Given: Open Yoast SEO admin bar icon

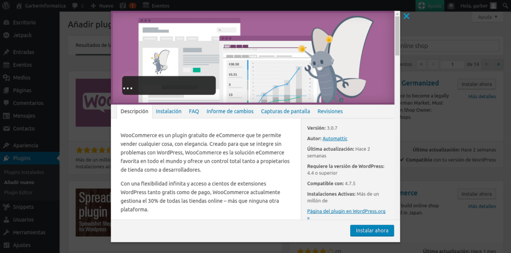Looking at the screenshot, I should (x=128, y=5).
